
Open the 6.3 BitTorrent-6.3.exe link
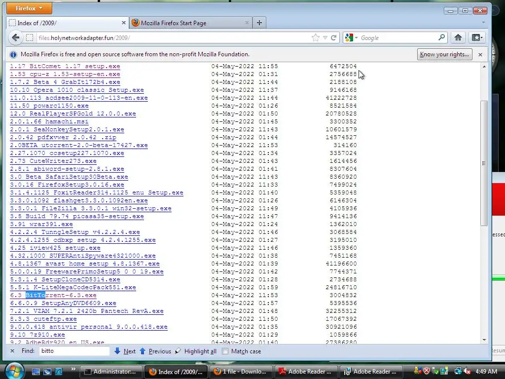(x=53, y=295)
